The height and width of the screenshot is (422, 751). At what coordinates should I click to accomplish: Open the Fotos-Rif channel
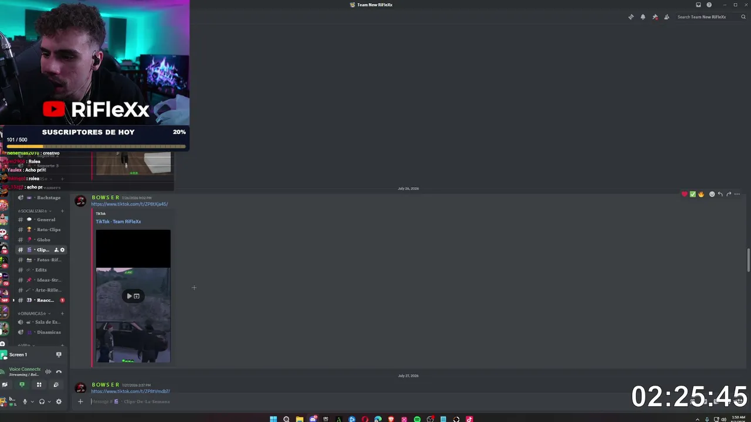tap(41, 260)
